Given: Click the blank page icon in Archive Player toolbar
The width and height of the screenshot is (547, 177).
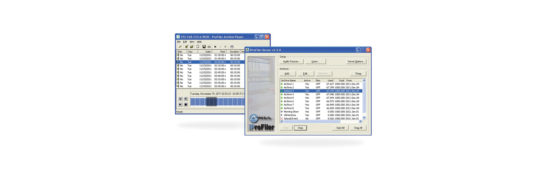Looking at the screenshot, I should pos(197,47).
